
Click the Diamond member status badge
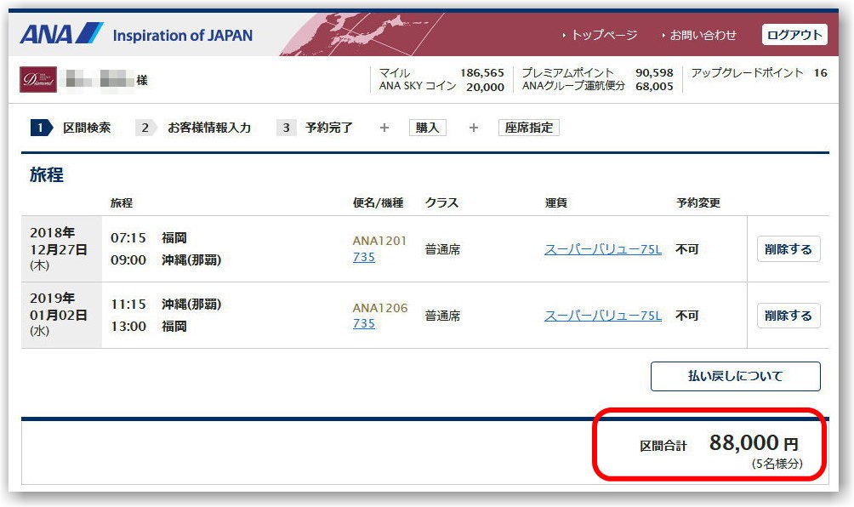(x=38, y=79)
